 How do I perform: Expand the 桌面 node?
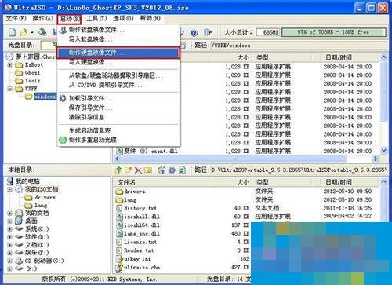tap(10, 221)
